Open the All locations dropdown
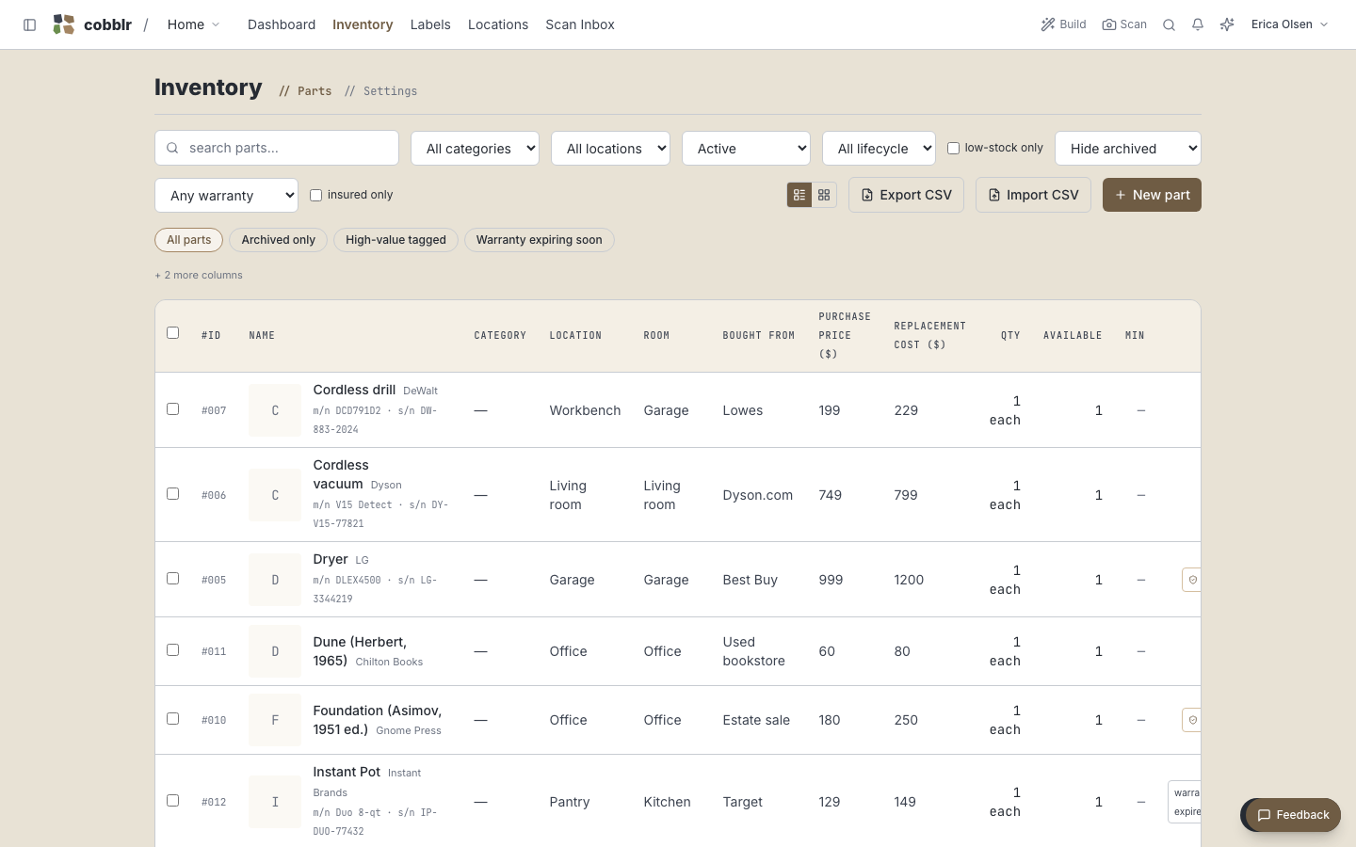Viewport: 1356px width, 847px height. pyautogui.click(x=610, y=148)
